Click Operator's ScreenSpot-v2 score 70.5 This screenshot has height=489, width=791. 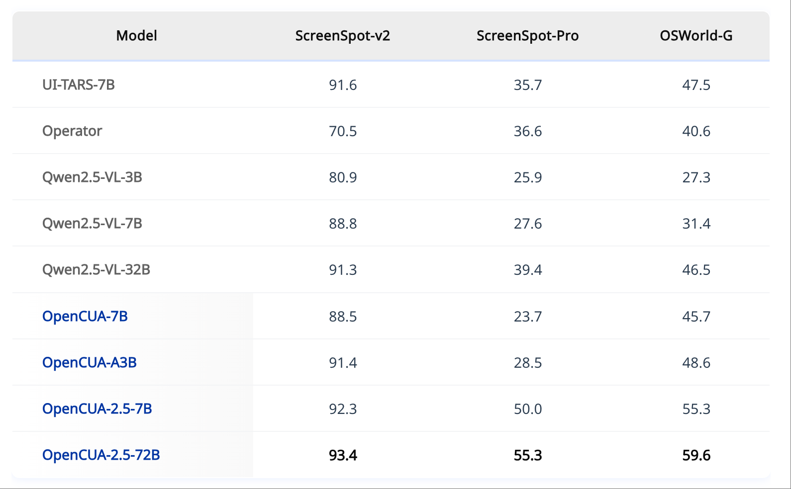(343, 131)
